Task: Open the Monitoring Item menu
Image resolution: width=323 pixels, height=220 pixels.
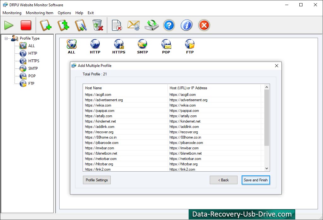Action: click(39, 13)
